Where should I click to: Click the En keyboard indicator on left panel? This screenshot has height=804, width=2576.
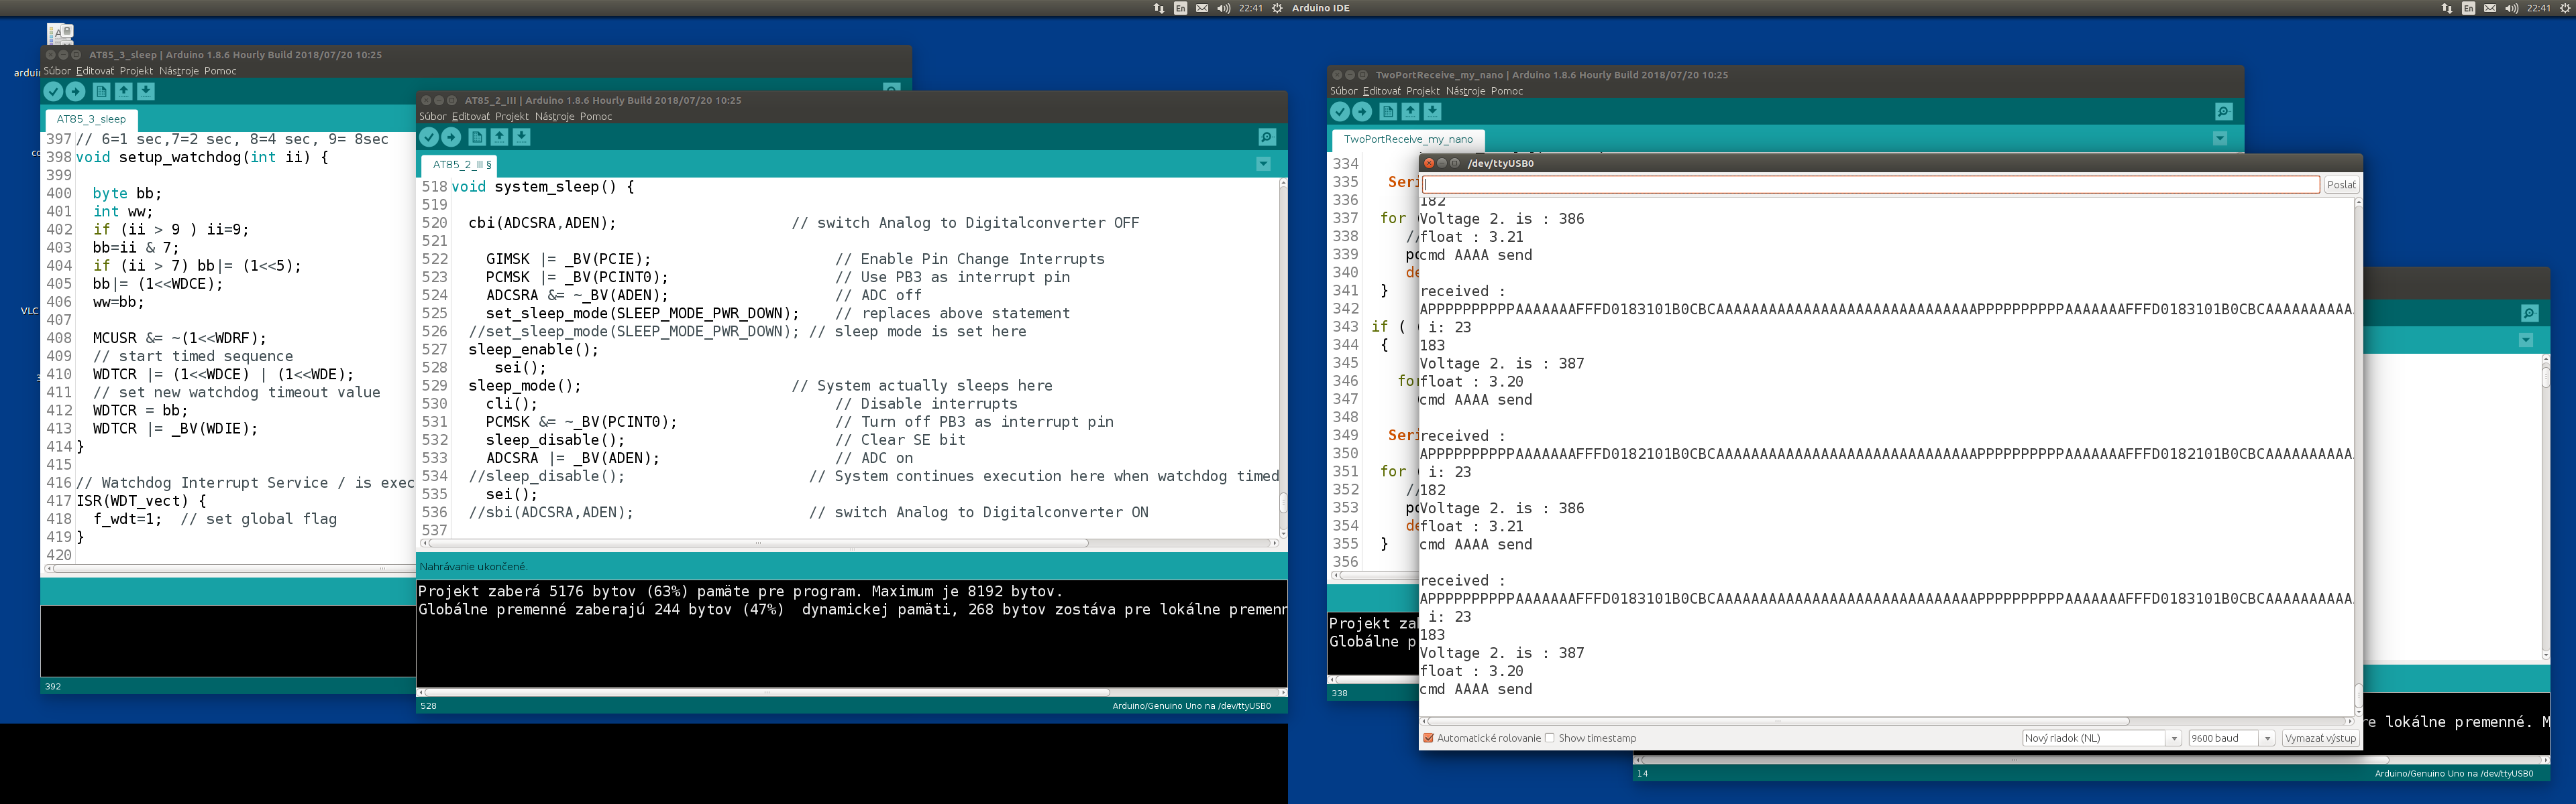tap(1181, 8)
